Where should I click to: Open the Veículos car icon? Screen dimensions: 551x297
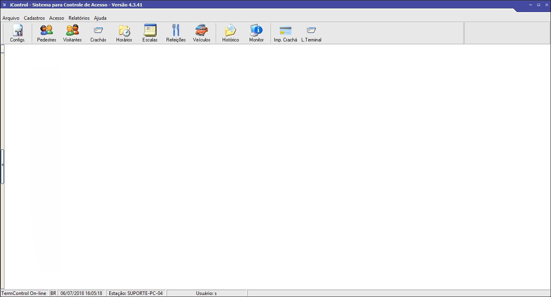(x=202, y=33)
